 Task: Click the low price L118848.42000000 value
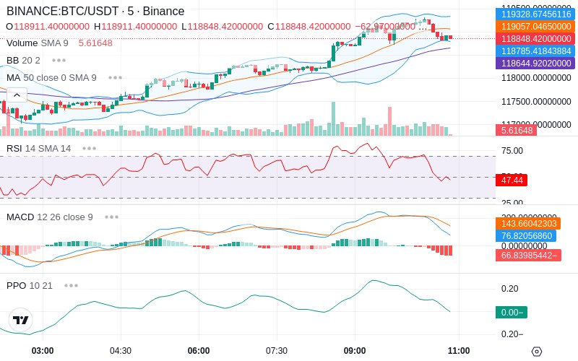[x=223, y=27]
